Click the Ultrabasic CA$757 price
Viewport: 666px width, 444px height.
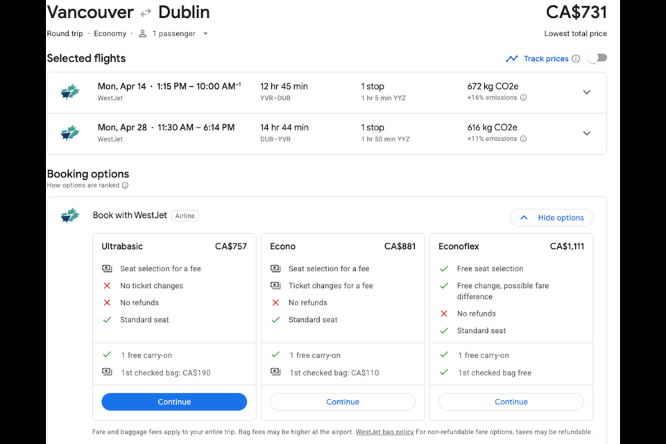click(230, 246)
